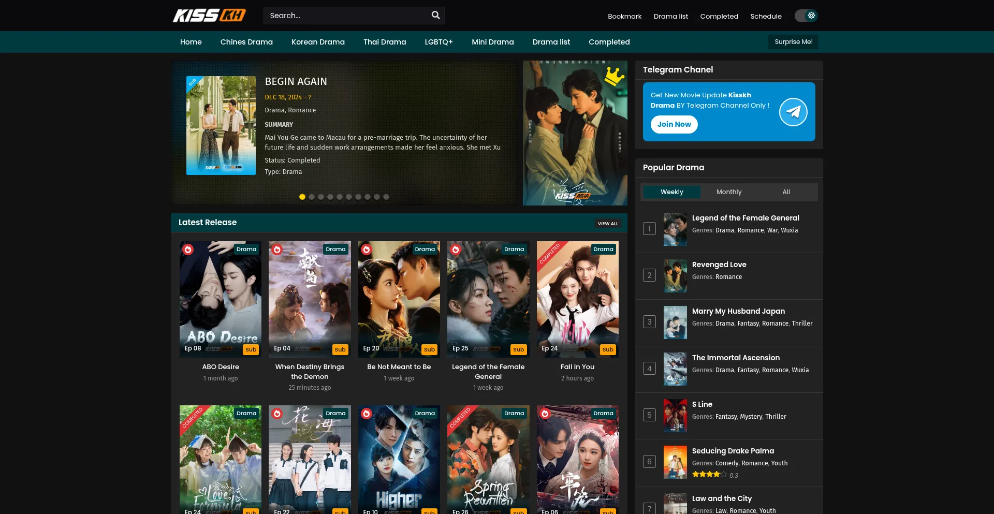Click the Thriller genre under Marry My Husband Japan
994x514 pixels.
click(x=802, y=324)
